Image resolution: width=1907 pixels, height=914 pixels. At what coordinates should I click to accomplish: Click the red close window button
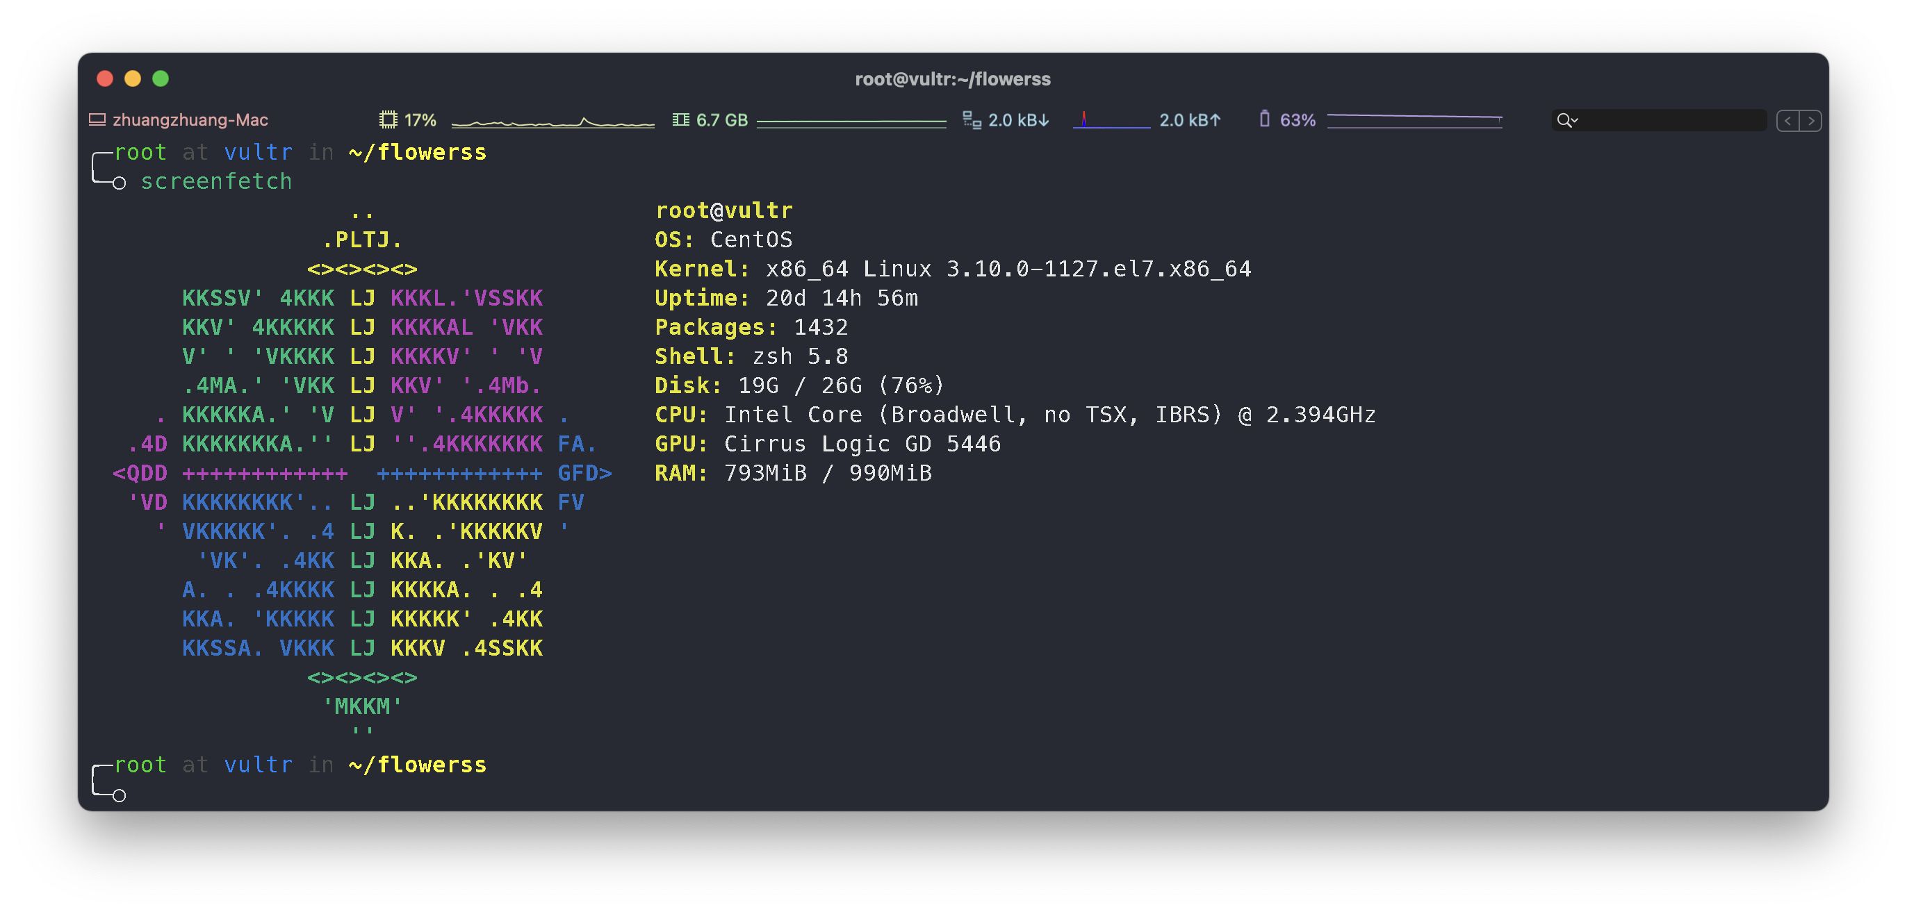click(105, 78)
